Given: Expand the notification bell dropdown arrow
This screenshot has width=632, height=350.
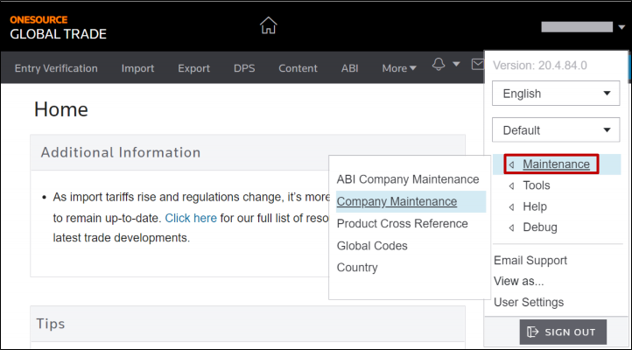Looking at the screenshot, I should 456,66.
